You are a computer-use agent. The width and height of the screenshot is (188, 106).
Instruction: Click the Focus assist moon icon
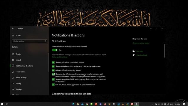[13, 72]
